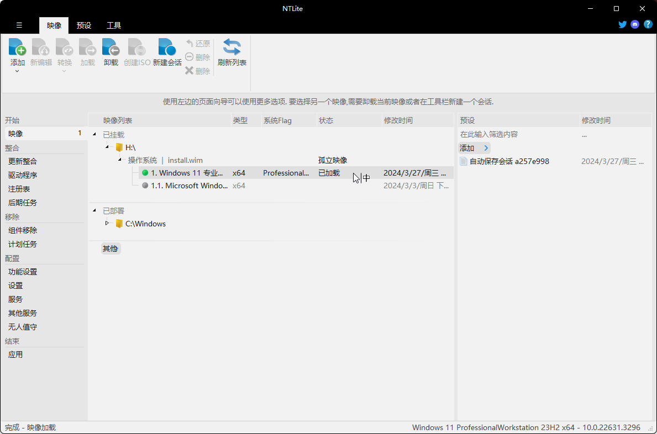The image size is (657, 434).
Task: Open the hamburger main menu
Action: click(x=19, y=25)
